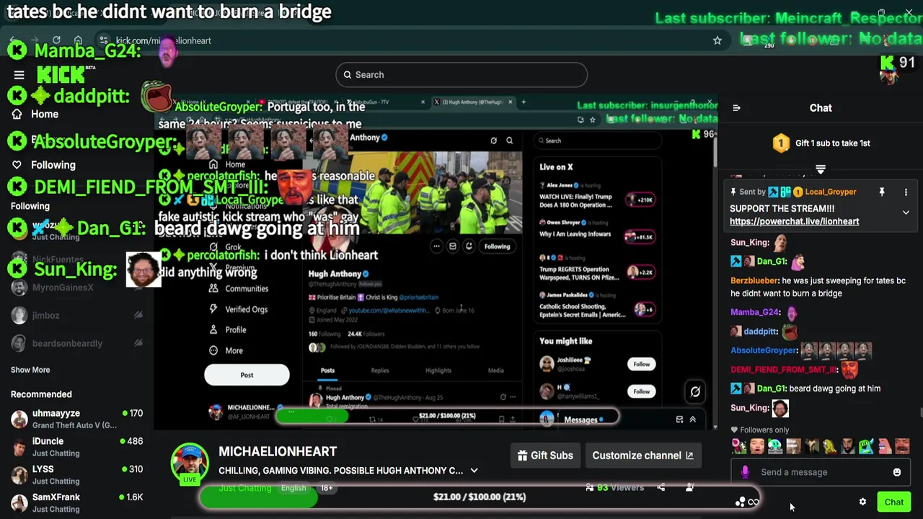Viewport: 923px width, 519px height.
Task: Switch to the Media tab
Action: tap(496, 371)
